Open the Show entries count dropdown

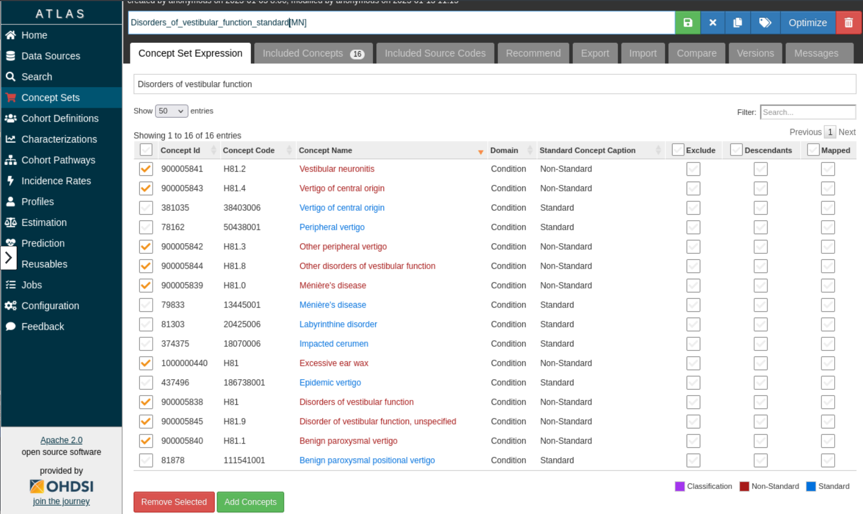[x=171, y=111]
